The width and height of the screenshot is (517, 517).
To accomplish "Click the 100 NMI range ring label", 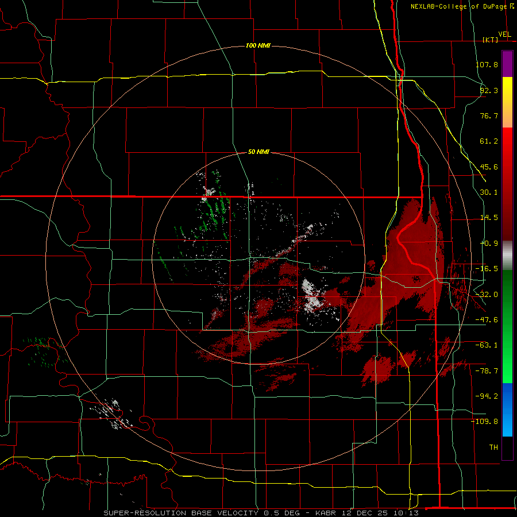I will pos(258,45).
